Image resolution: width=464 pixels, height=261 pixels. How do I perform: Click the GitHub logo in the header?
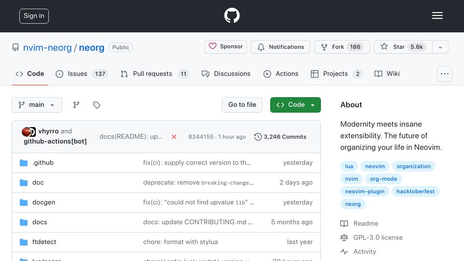[232, 15]
